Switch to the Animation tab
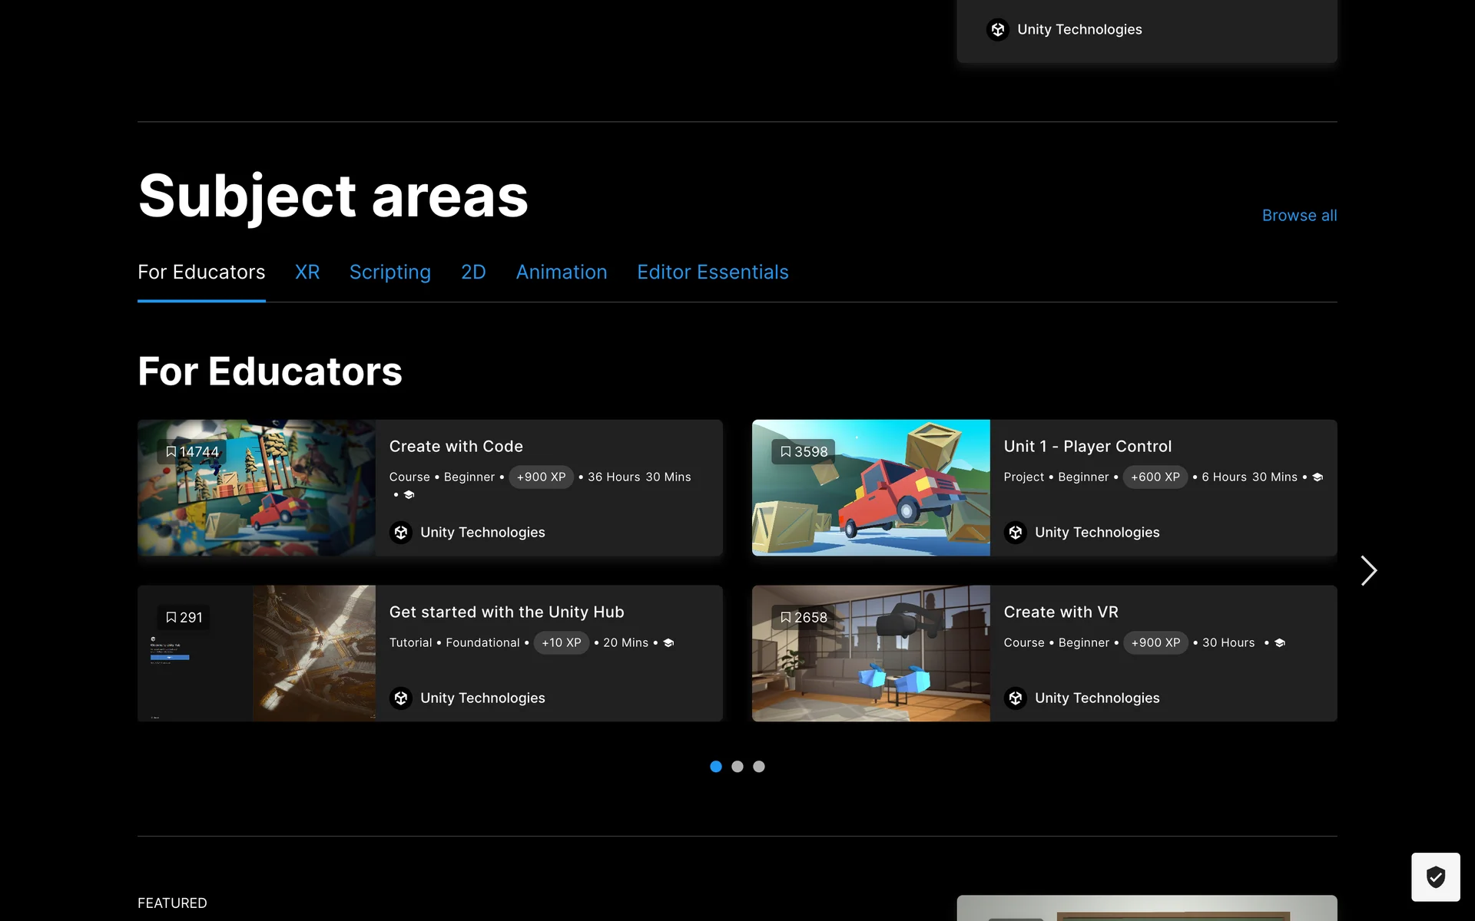This screenshot has width=1475, height=921. tap(562, 272)
